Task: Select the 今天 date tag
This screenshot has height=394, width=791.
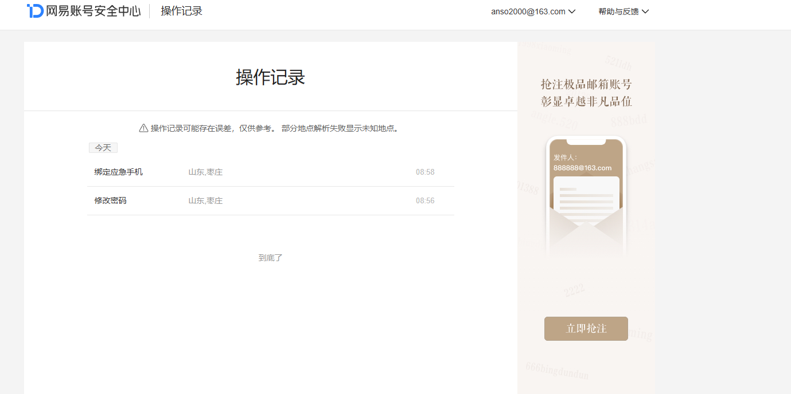Action: coord(103,148)
